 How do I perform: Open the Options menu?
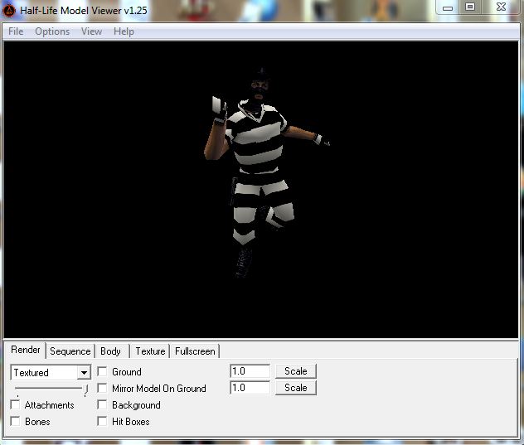click(52, 31)
